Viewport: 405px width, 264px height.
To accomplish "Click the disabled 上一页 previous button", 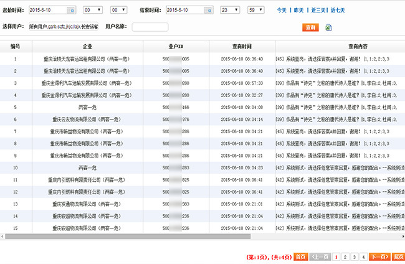I will [x=320, y=257].
